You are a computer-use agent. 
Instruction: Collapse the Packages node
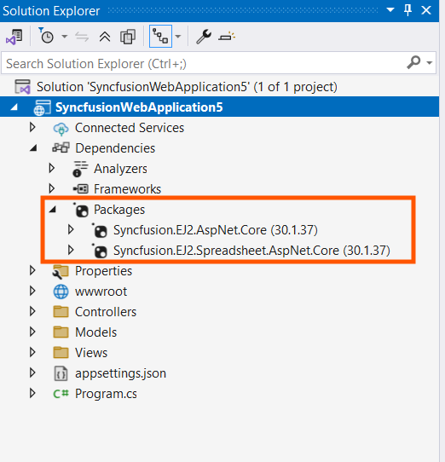coord(53,210)
